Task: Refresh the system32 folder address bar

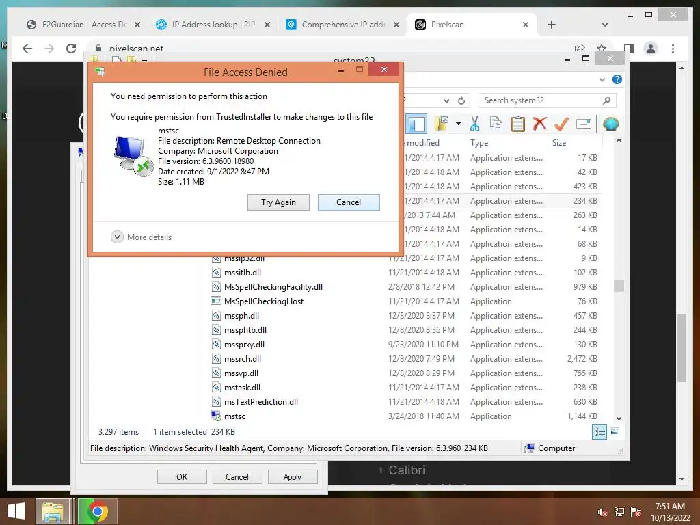Action: tap(461, 101)
